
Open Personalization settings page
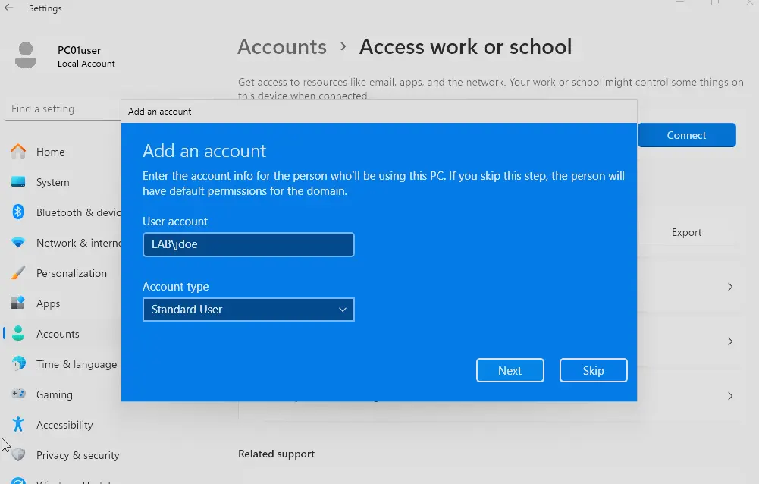tap(71, 273)
